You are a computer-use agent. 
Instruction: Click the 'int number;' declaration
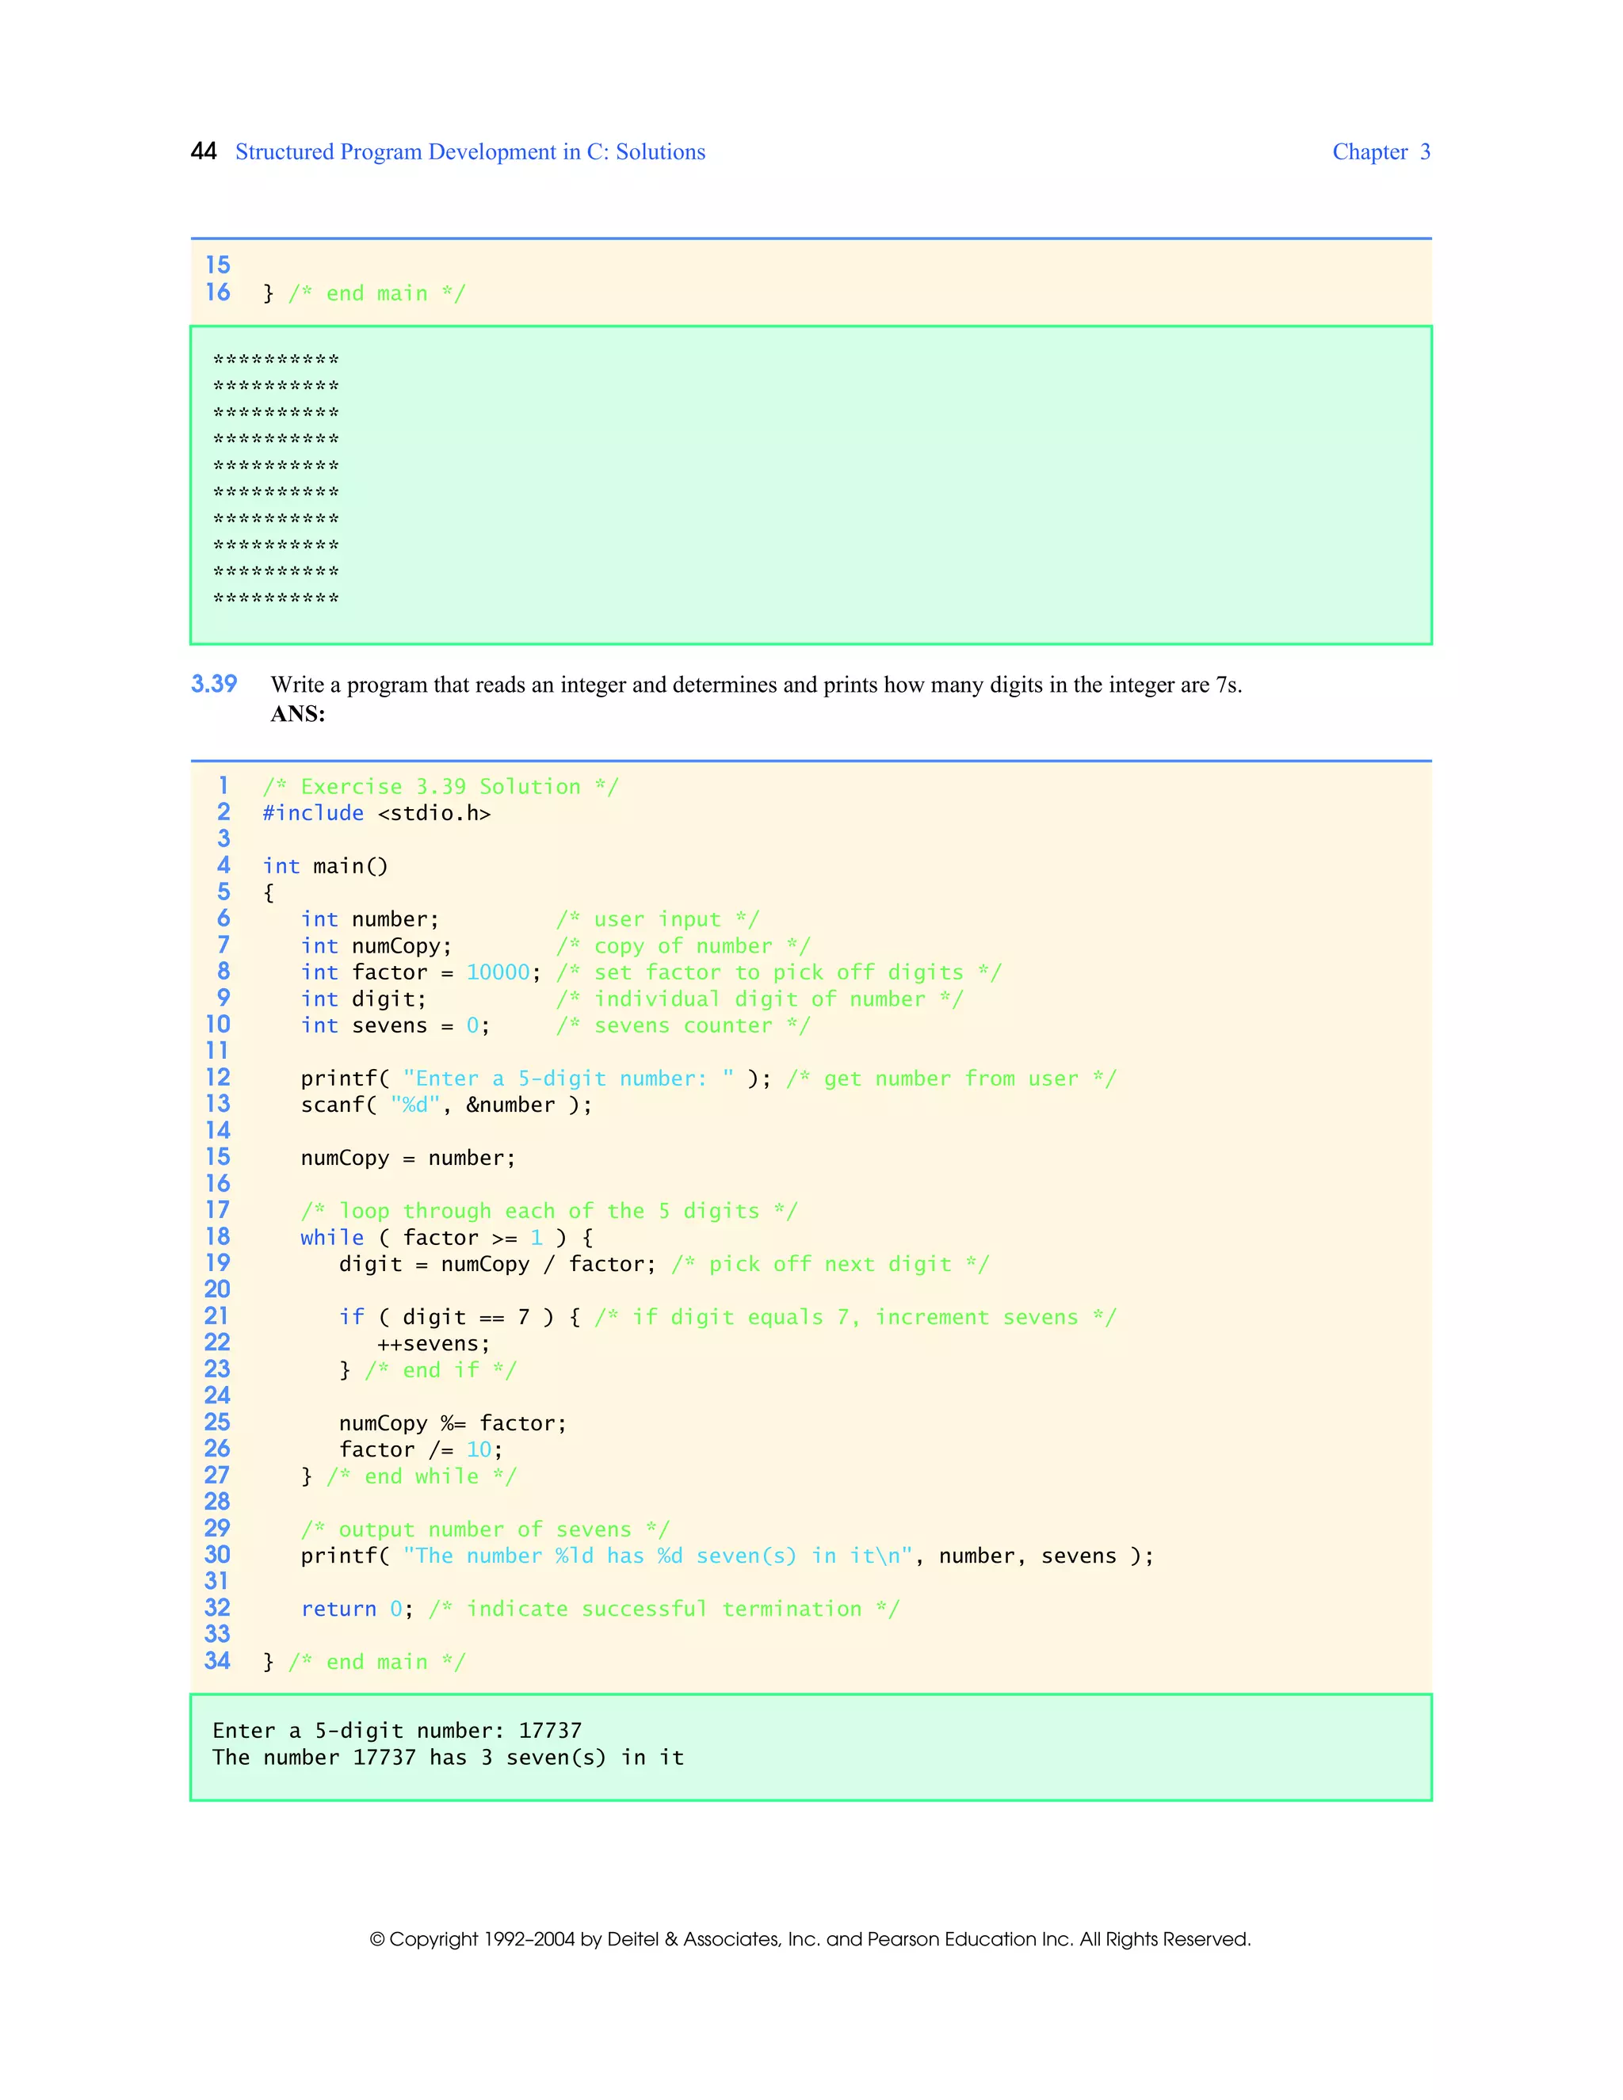(370, 919)
